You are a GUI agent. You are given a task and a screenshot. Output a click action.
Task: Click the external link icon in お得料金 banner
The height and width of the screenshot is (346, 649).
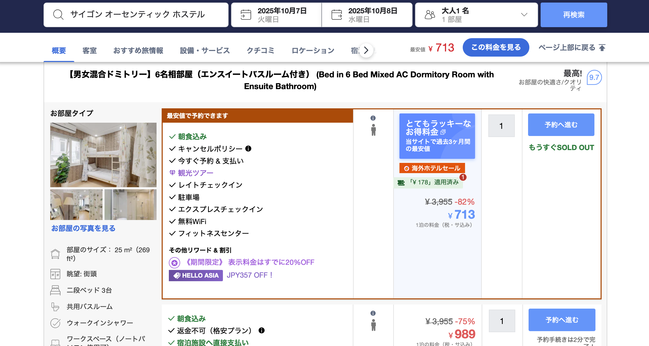(443, 132)
